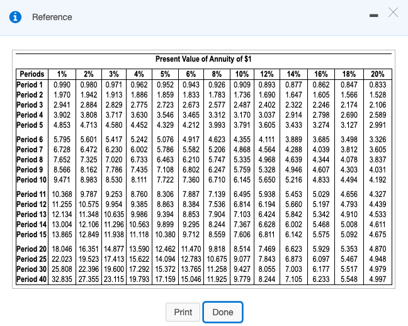This screenshot has height=326, width=408.
Task: Click value 0.990 for Period 1 at 1%
Action: 62,85
